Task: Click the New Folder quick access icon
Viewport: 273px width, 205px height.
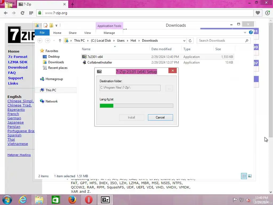Action: [x=51, y=25]
